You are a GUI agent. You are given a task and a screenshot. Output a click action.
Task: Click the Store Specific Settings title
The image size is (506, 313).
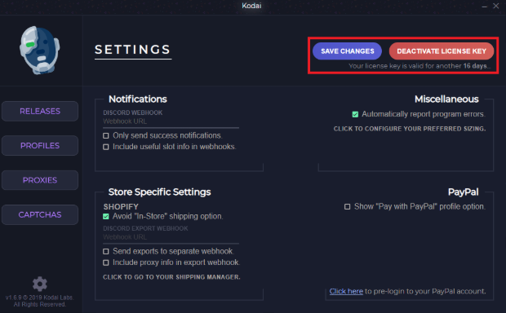159,192
